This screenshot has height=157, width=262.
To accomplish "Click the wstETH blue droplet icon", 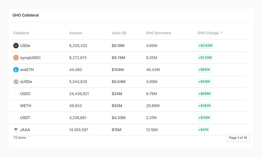I will point(16,70).
